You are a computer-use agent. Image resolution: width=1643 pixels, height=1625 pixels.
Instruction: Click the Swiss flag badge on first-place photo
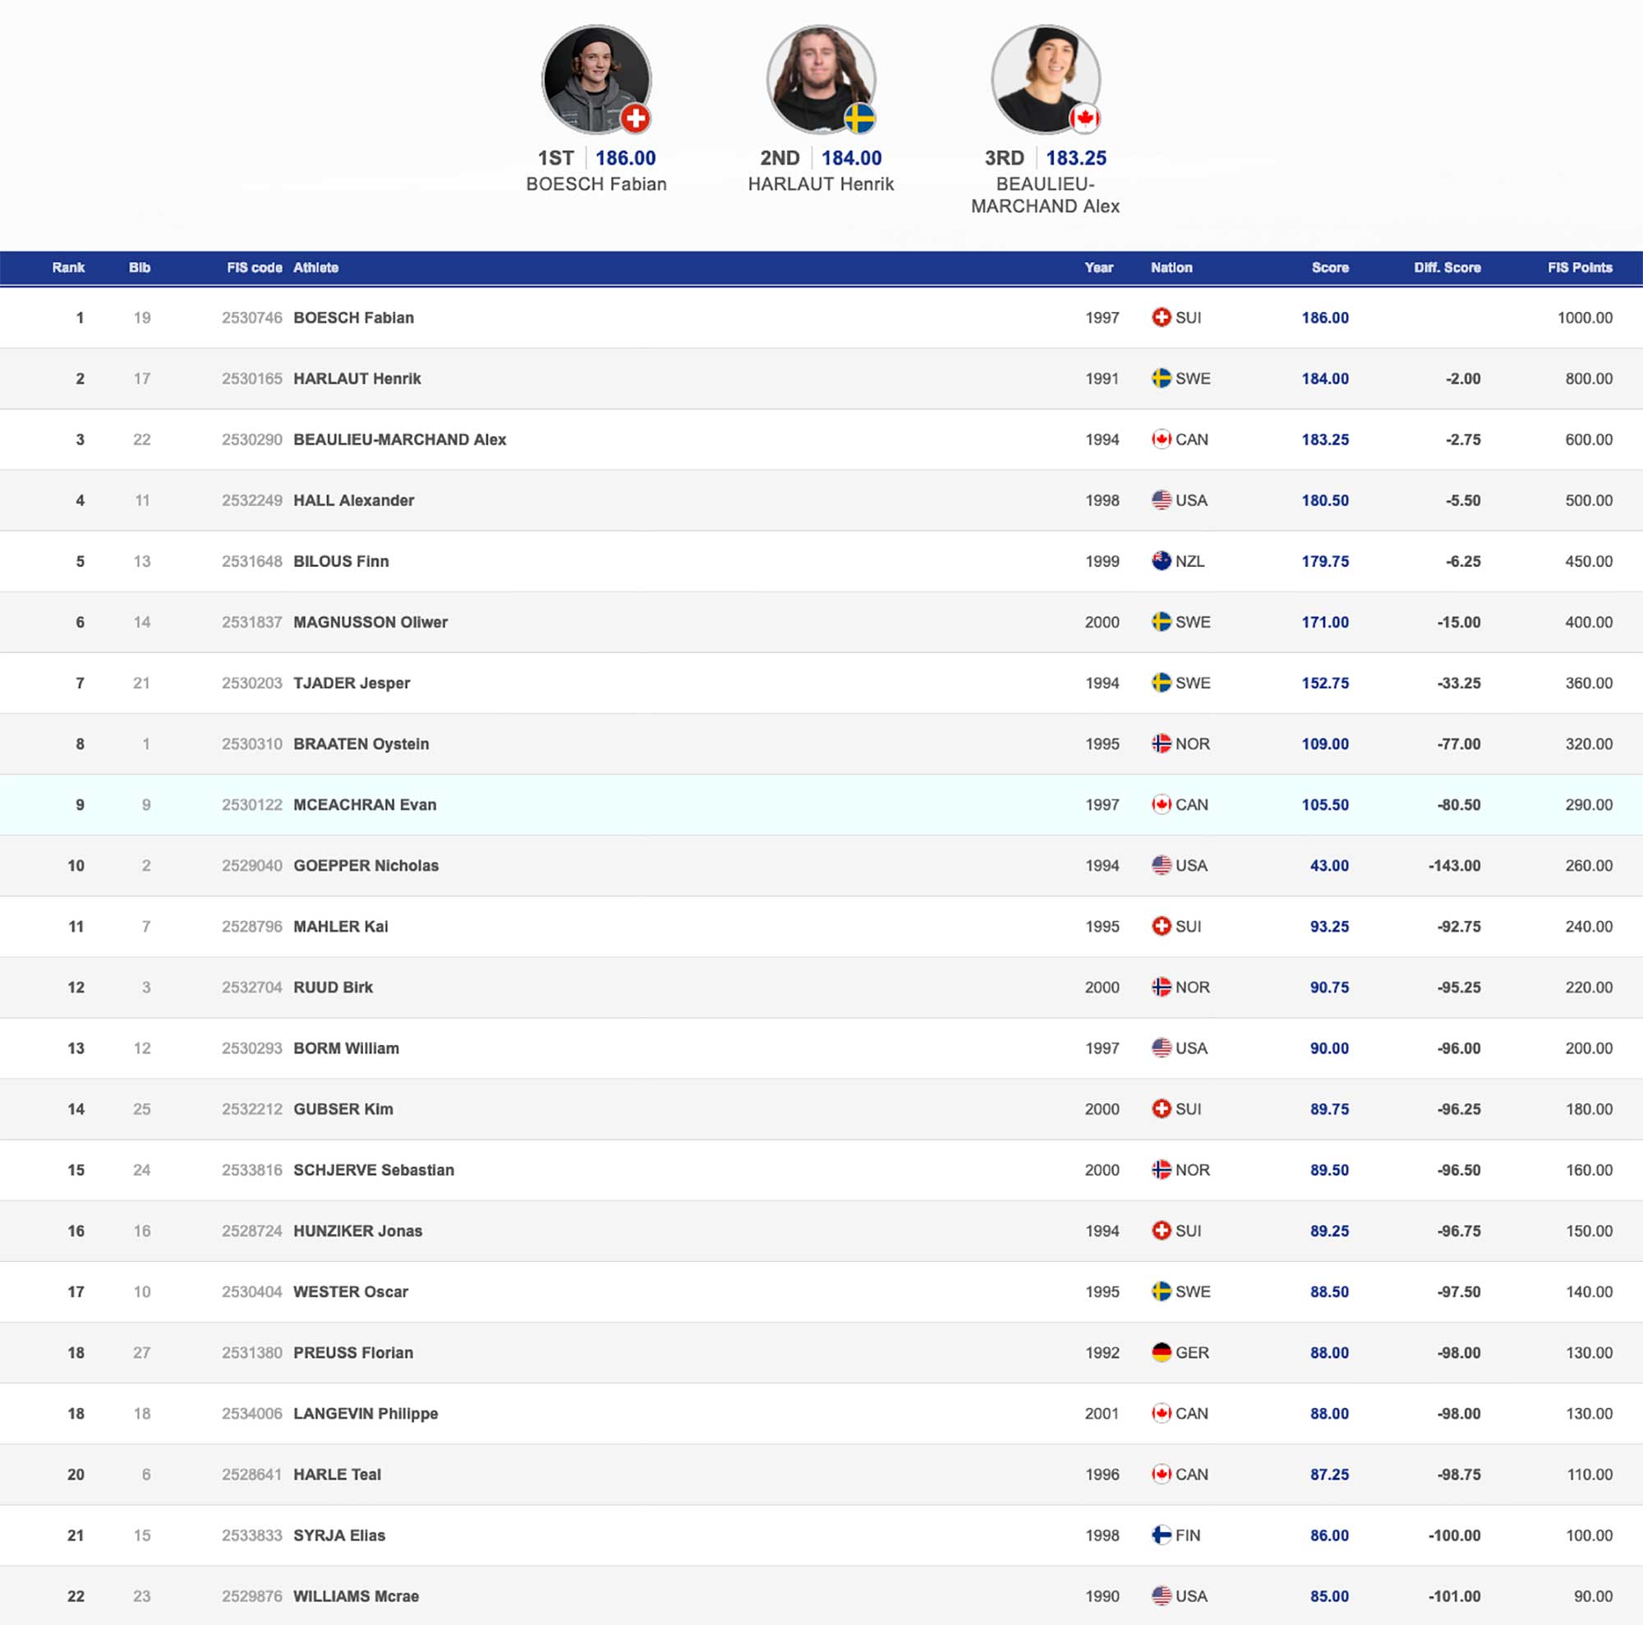tap(635, 118)
